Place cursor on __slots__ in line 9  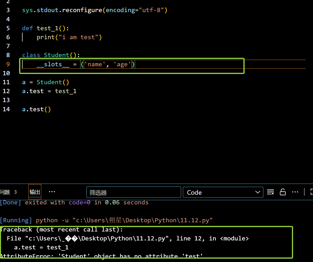point(53,64)
